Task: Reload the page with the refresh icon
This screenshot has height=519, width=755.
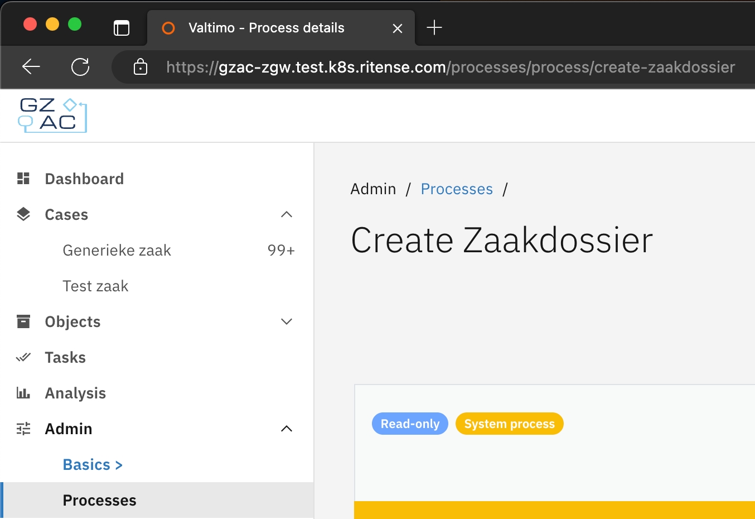Action: point(80,68)
